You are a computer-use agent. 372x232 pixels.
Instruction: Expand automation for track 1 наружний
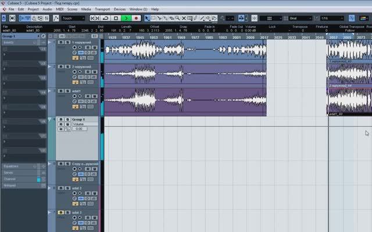49,42
